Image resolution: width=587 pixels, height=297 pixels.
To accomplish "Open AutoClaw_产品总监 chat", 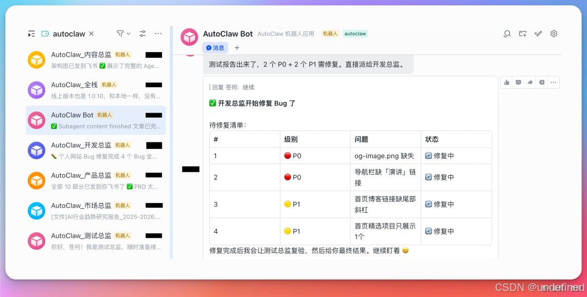I will click(96, 181).
